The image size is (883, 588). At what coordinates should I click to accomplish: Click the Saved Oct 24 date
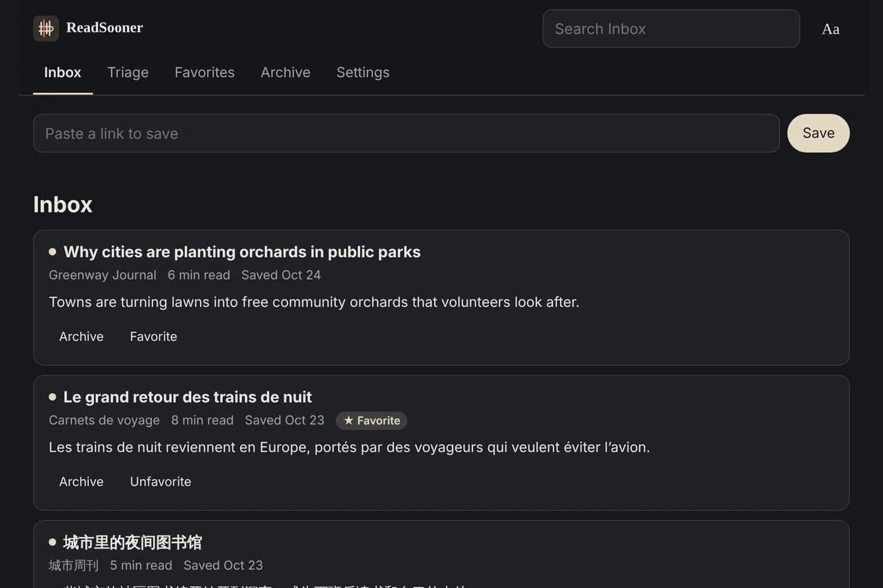click(x=281, y=275)
